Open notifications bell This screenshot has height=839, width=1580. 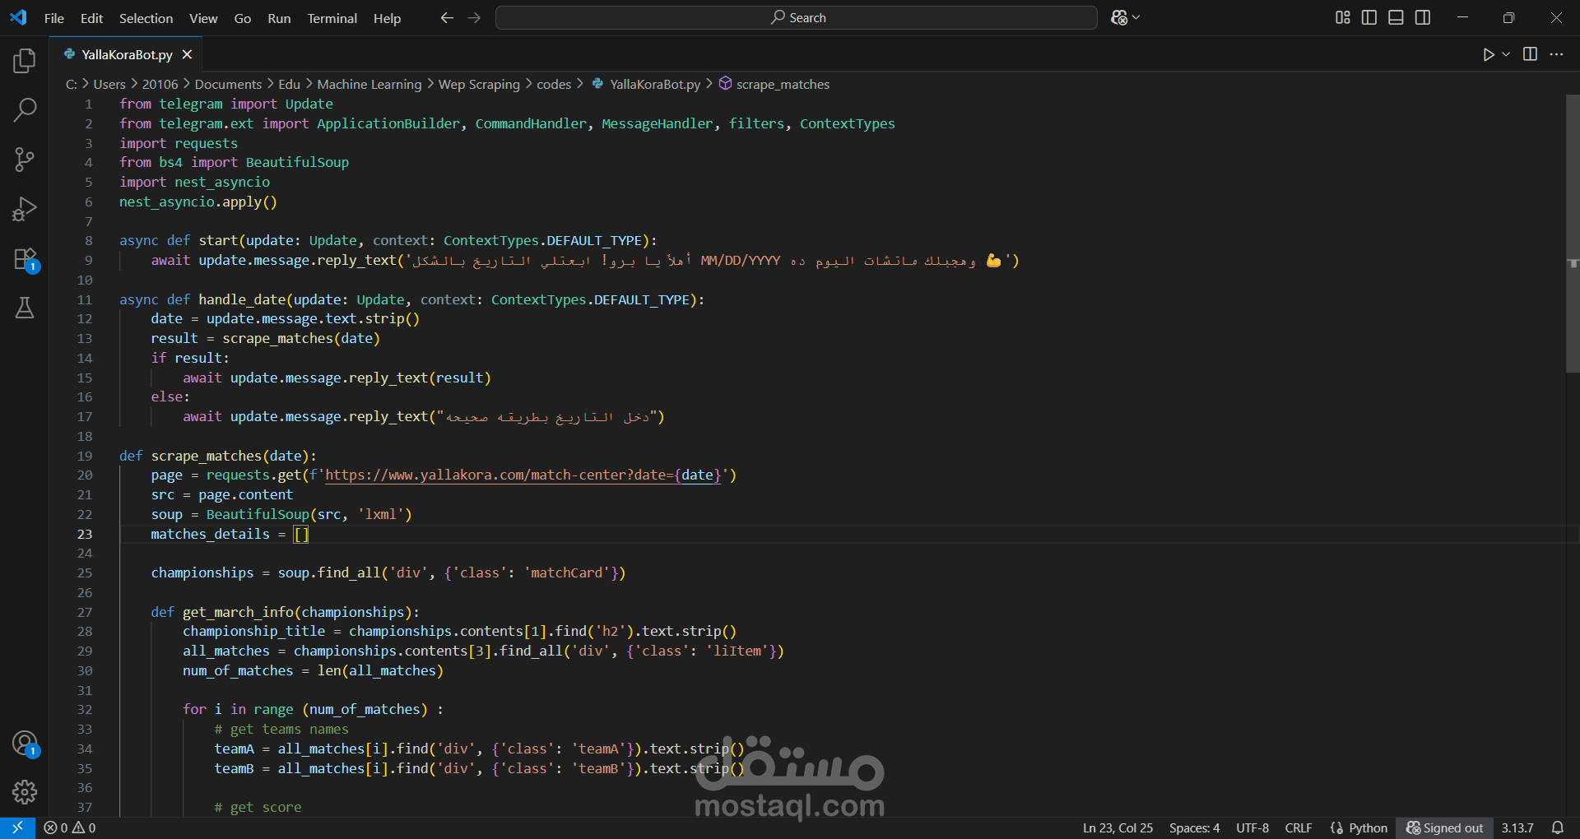coord(1558,827)
